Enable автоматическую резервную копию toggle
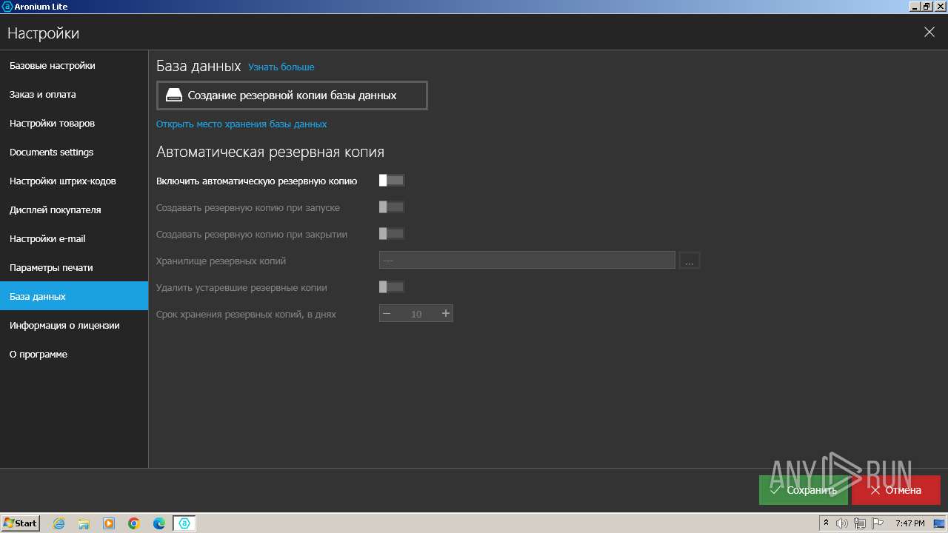Viewport: 948px width, 533px height. pyautogui.click(x=391, y=181)
